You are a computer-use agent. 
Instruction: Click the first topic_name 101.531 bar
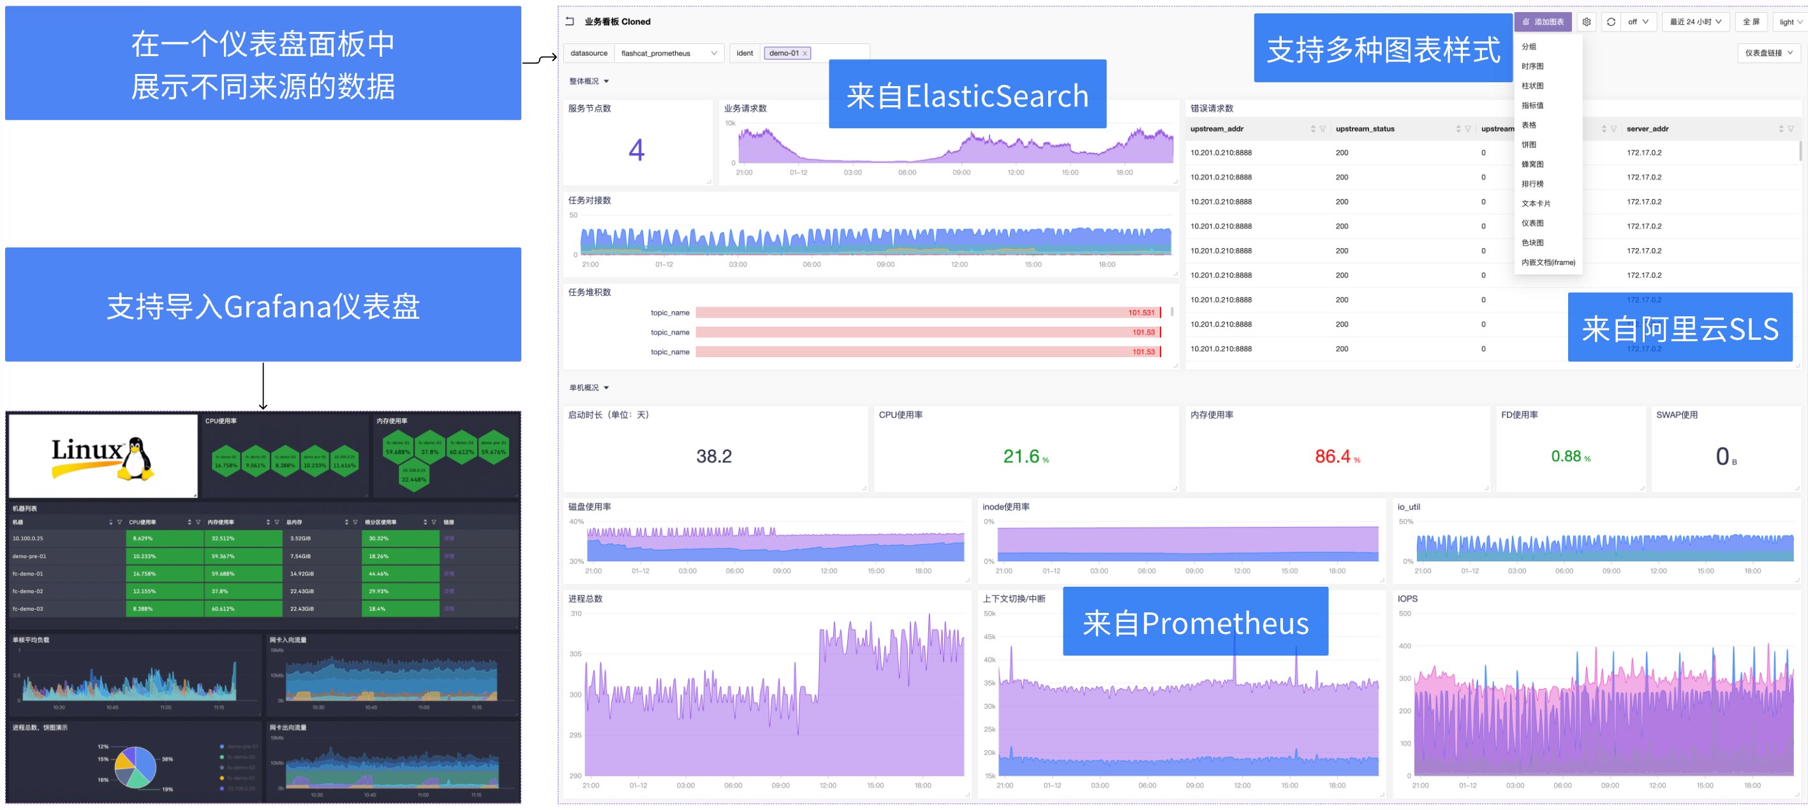(x=928, y=313)
